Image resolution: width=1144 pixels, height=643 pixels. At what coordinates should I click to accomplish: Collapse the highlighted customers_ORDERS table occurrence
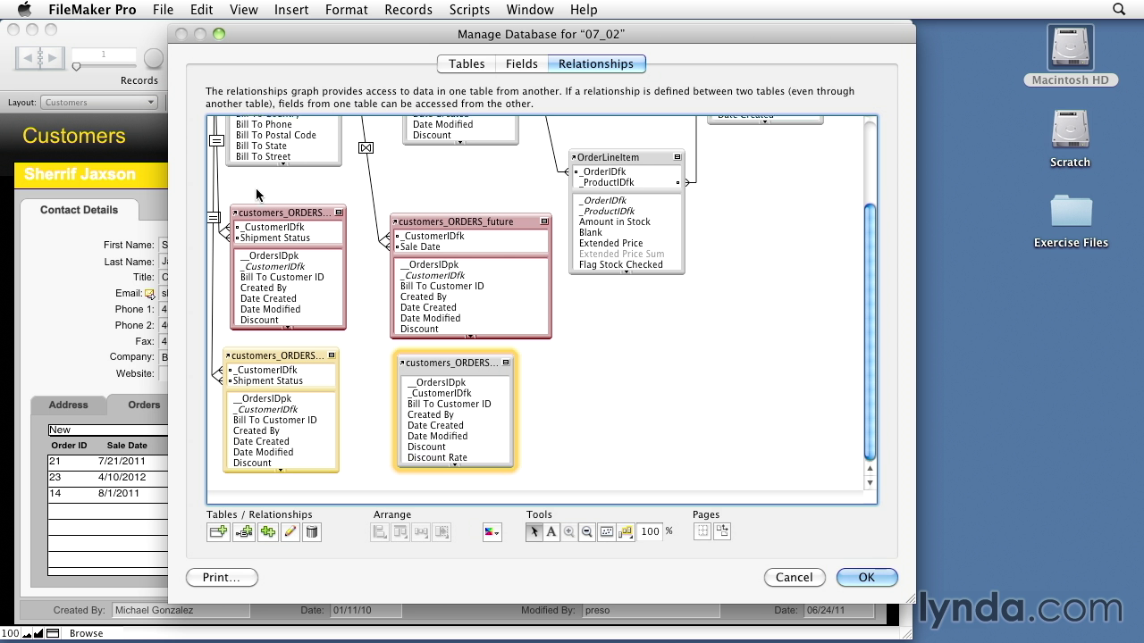point(506,363)
